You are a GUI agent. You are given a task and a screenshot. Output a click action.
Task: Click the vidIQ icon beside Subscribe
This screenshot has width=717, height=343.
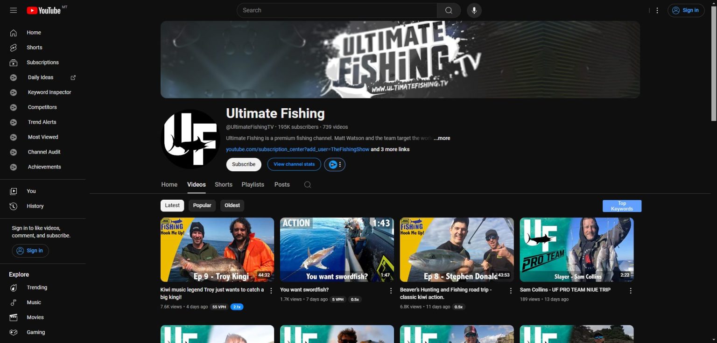tap(333, 164)
